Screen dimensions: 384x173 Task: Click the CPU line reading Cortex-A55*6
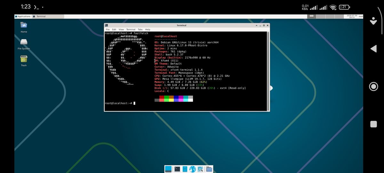pos(192,76)
